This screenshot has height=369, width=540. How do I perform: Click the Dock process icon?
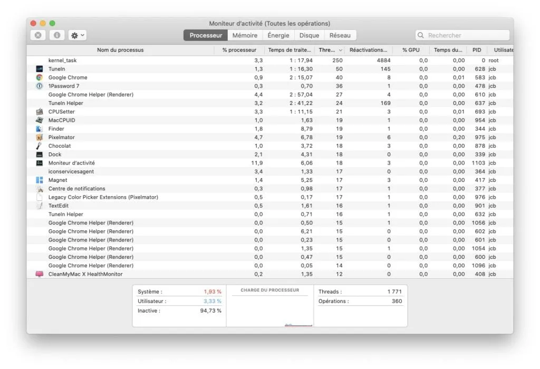pos(39,154)
